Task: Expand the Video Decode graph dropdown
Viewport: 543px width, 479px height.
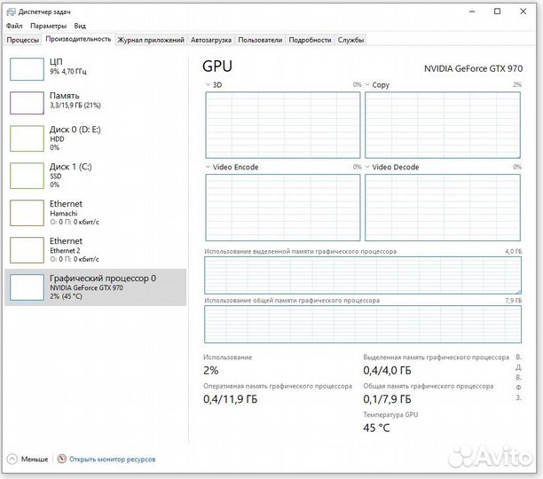Action: click(367, 167)
